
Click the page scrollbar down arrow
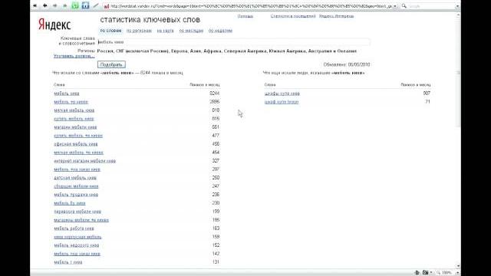(459, 266)
